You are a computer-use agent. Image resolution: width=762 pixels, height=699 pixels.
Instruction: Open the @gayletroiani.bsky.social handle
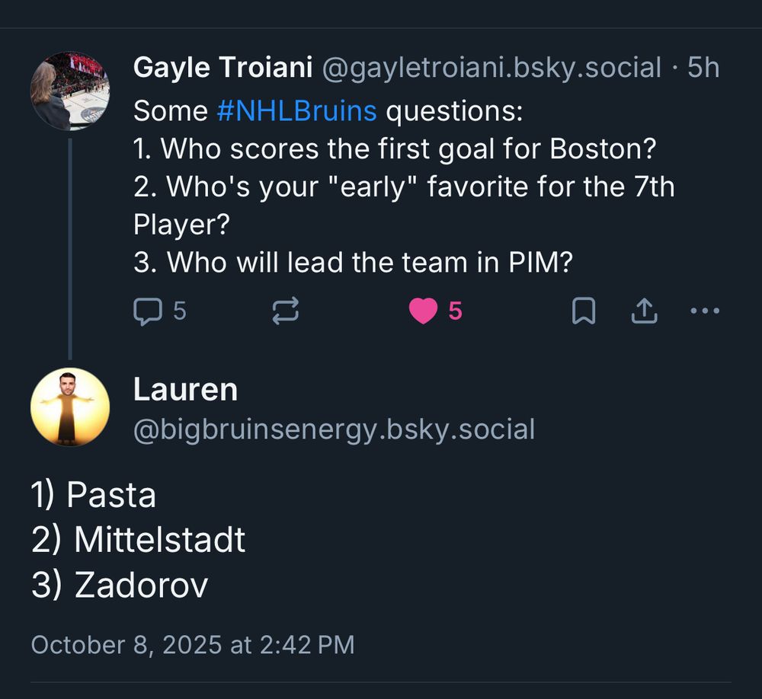[491, 68]
